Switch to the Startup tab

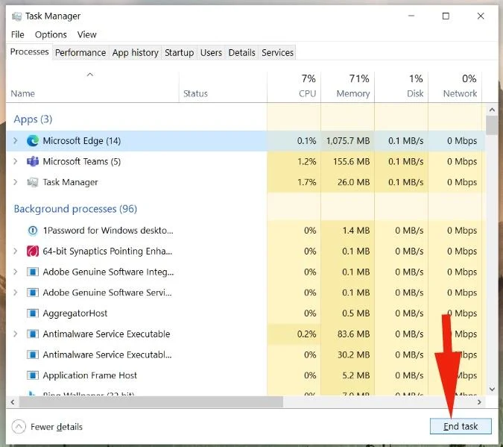click(x=180, y=52)
